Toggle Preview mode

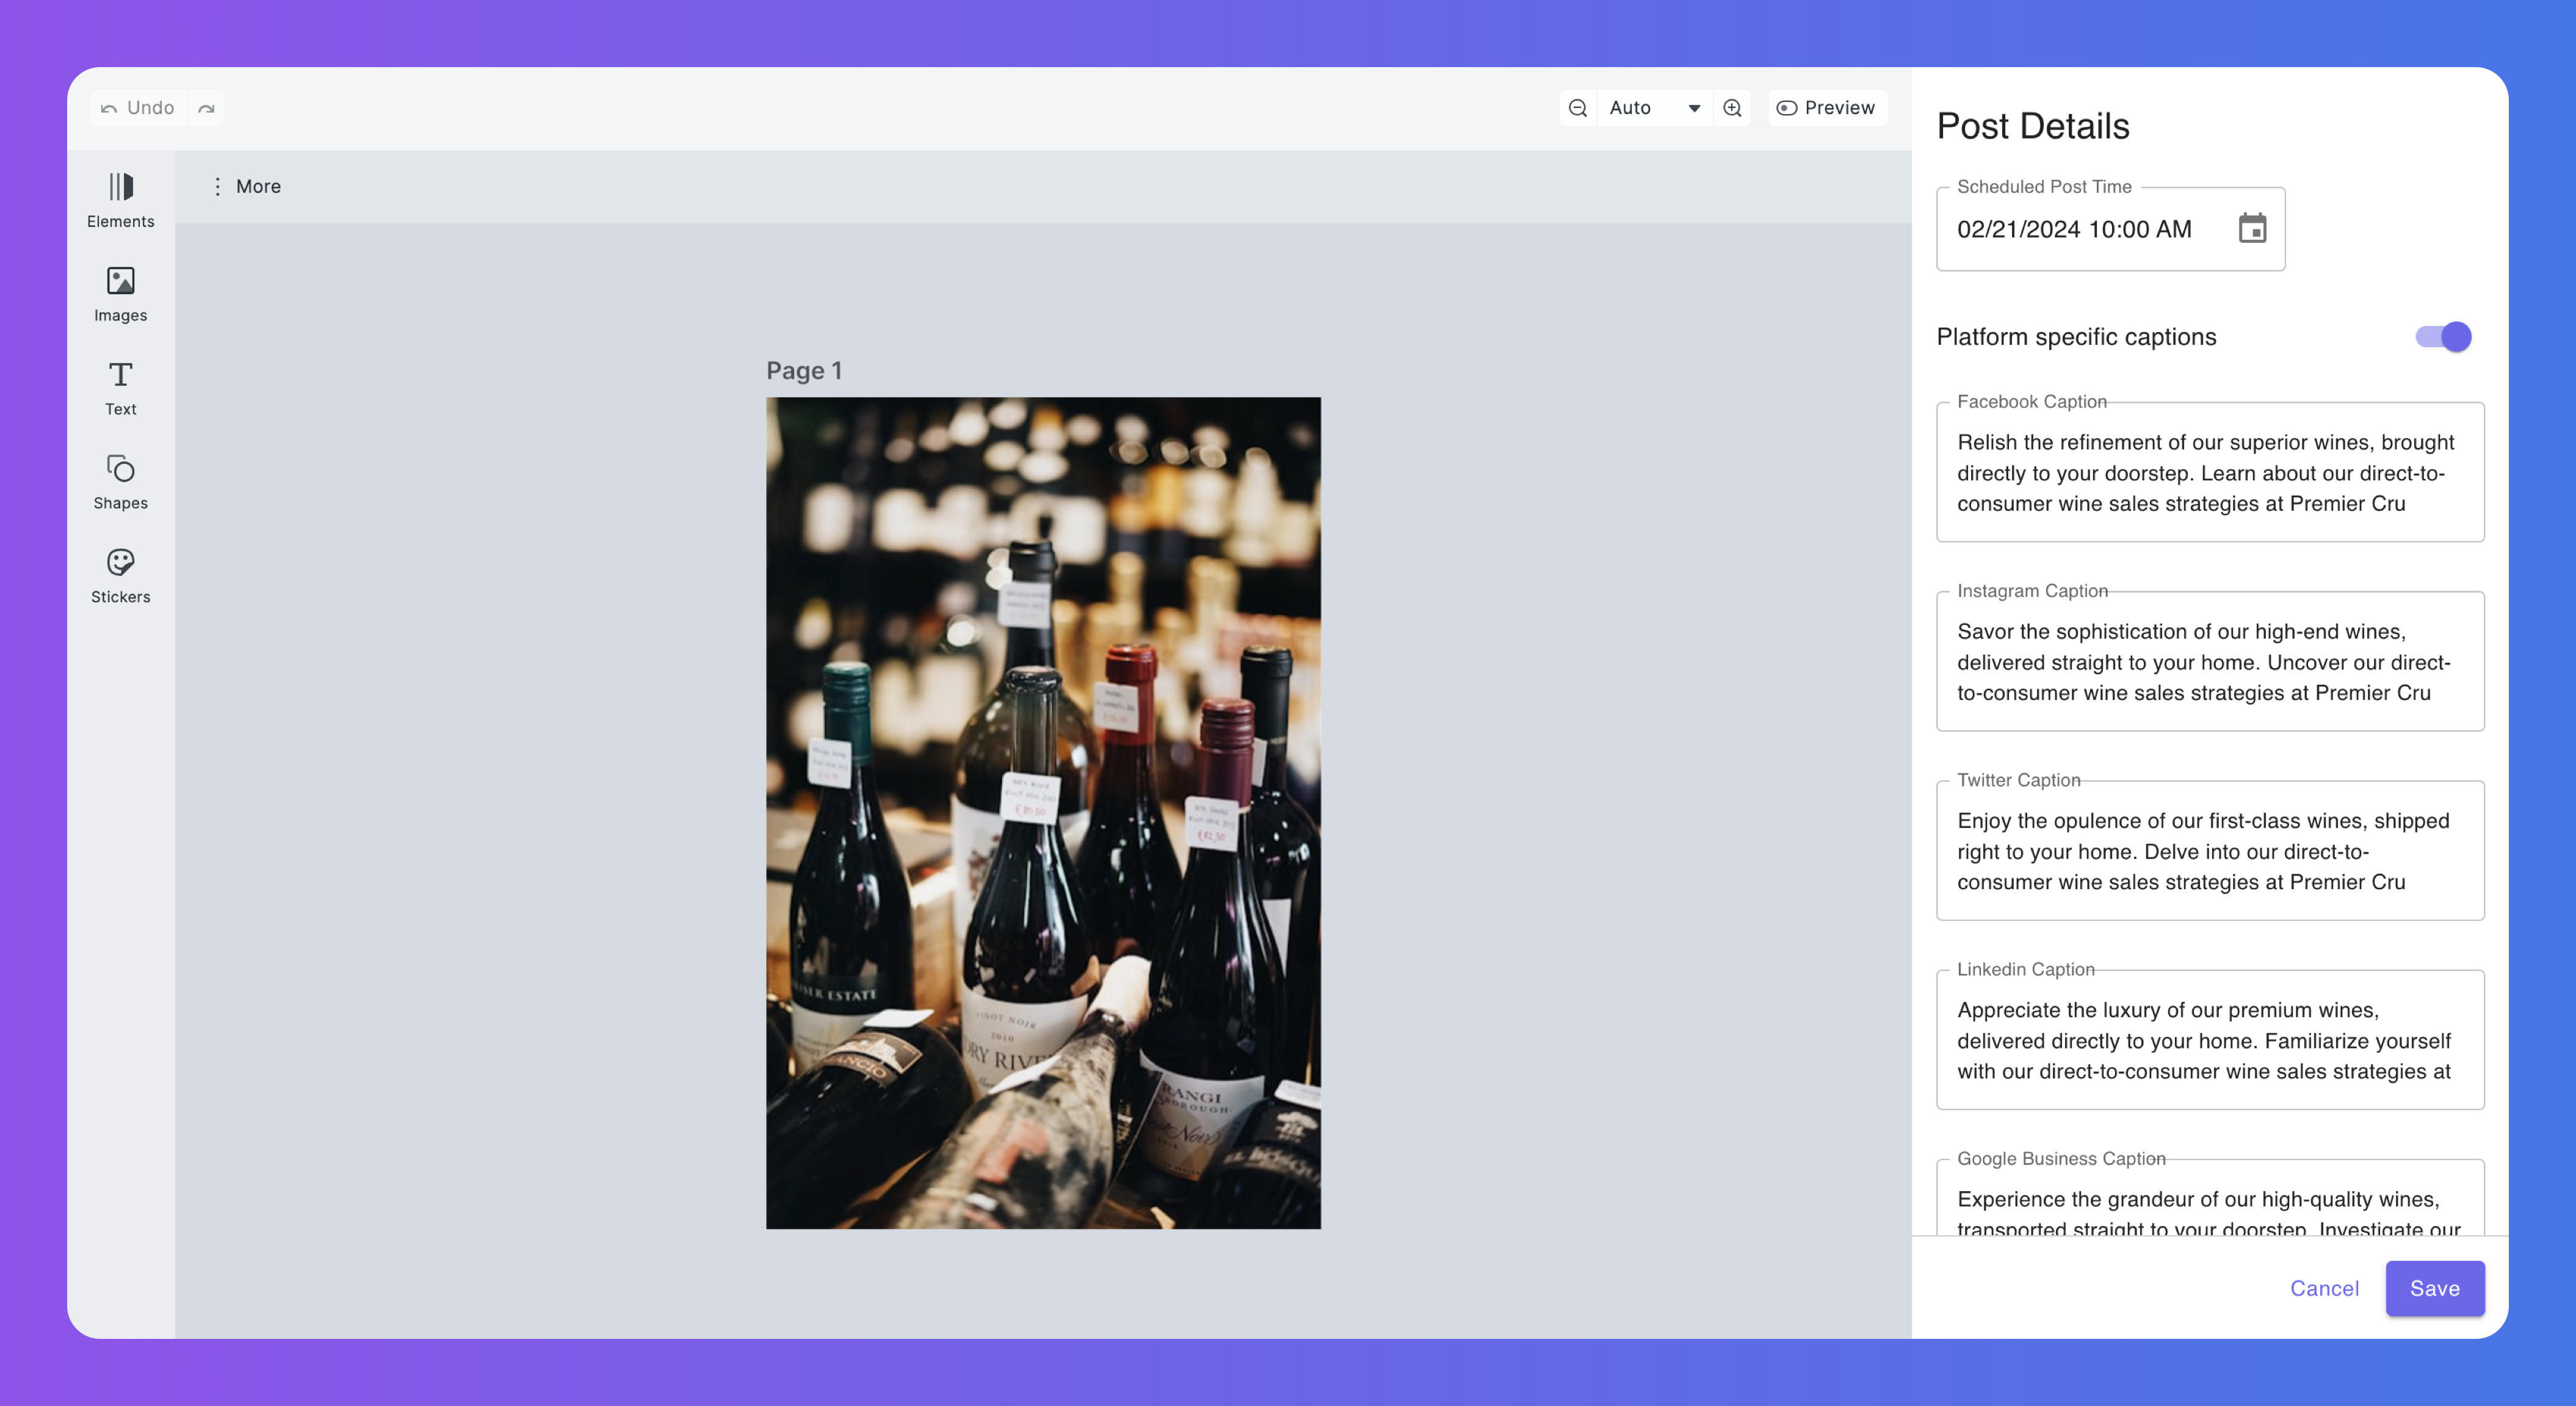[1826, 108]
